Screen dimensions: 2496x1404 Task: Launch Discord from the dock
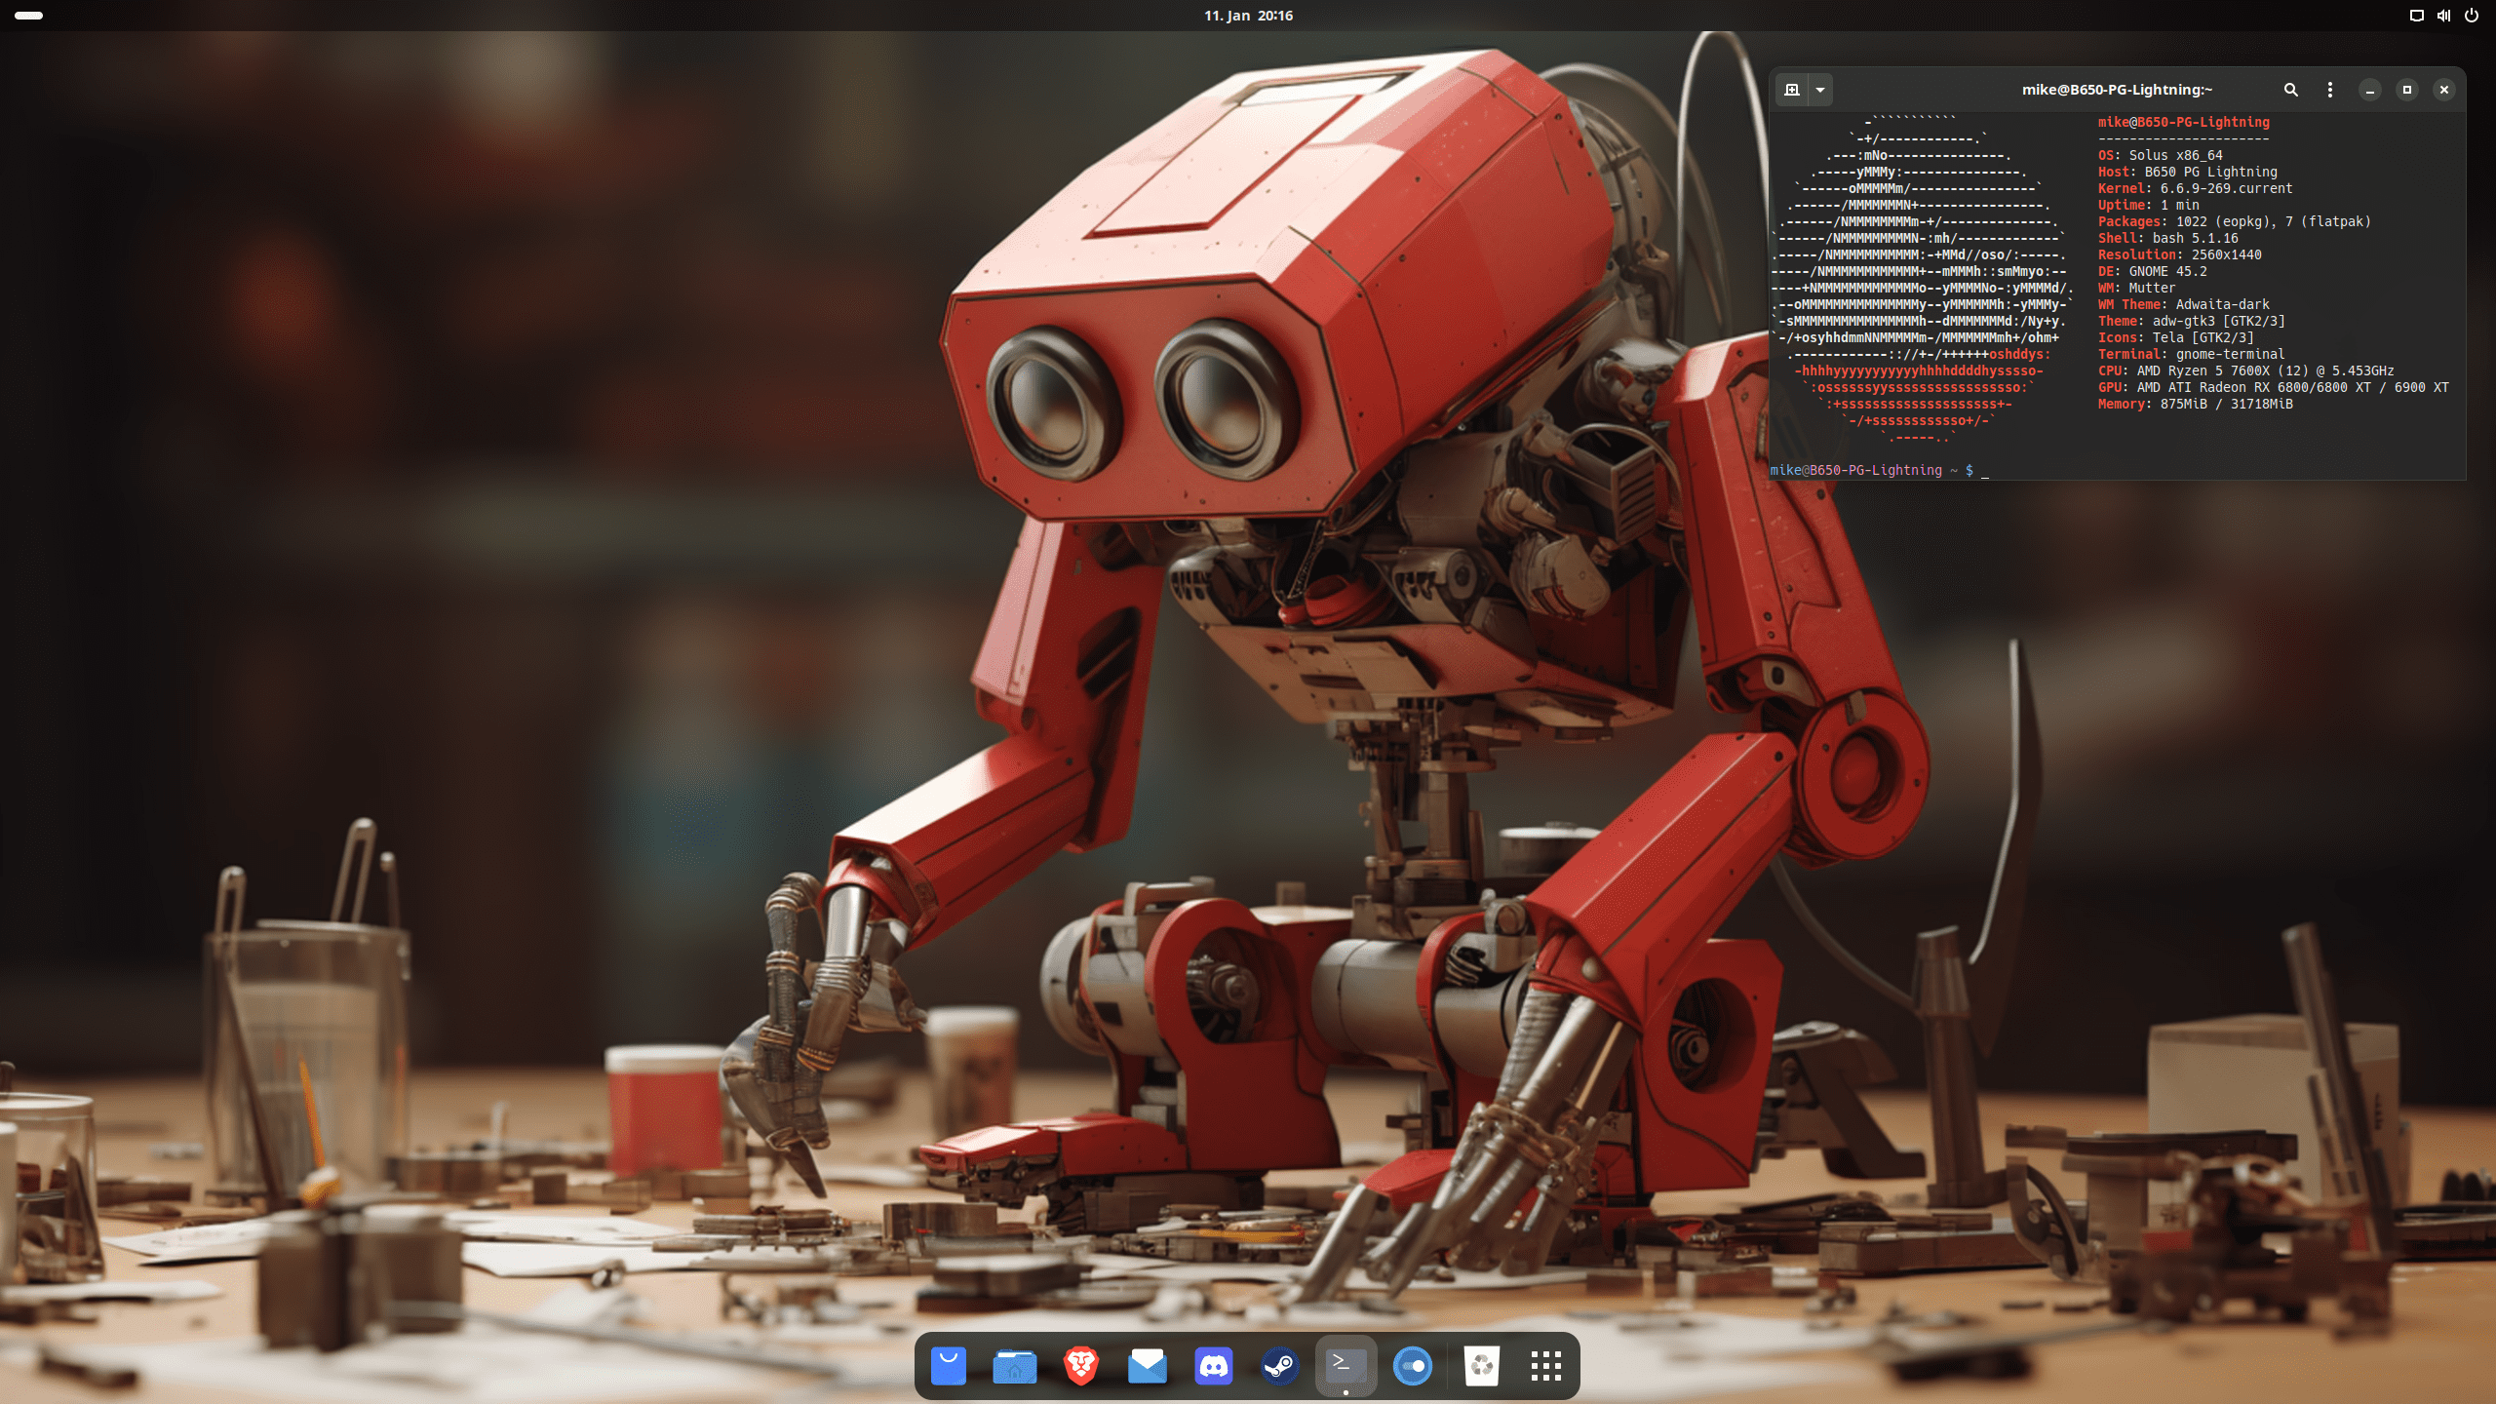[1213, 1366]
